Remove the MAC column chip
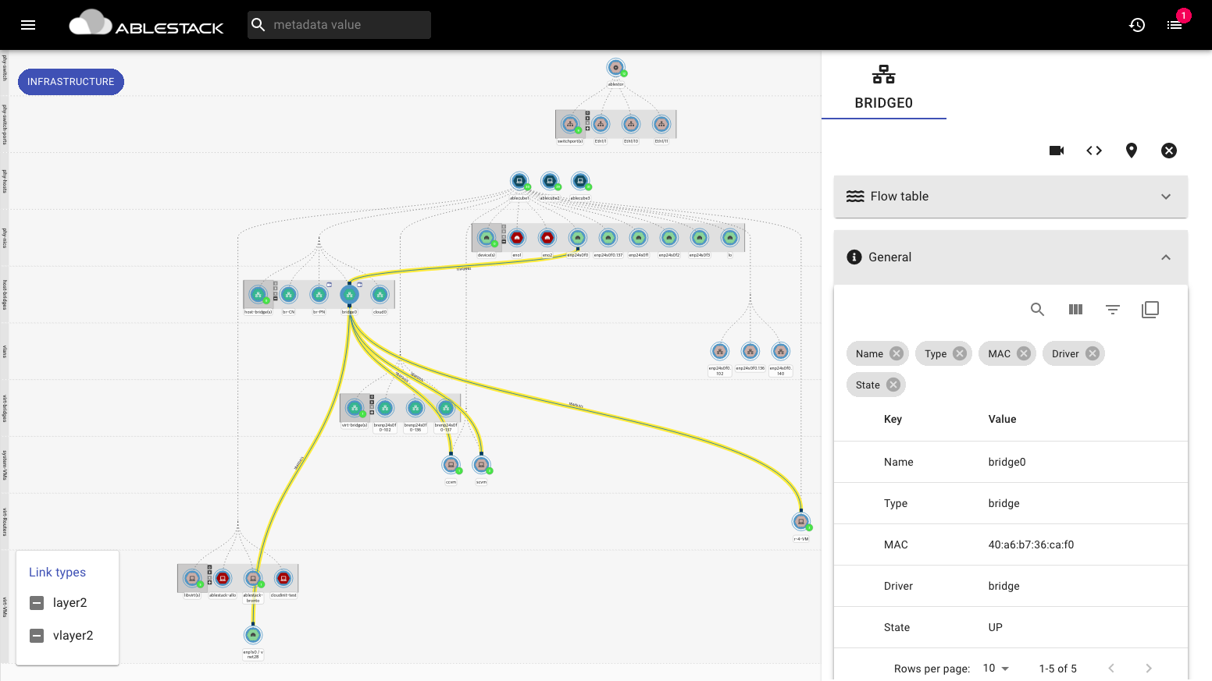 (x=1024, y=353)
